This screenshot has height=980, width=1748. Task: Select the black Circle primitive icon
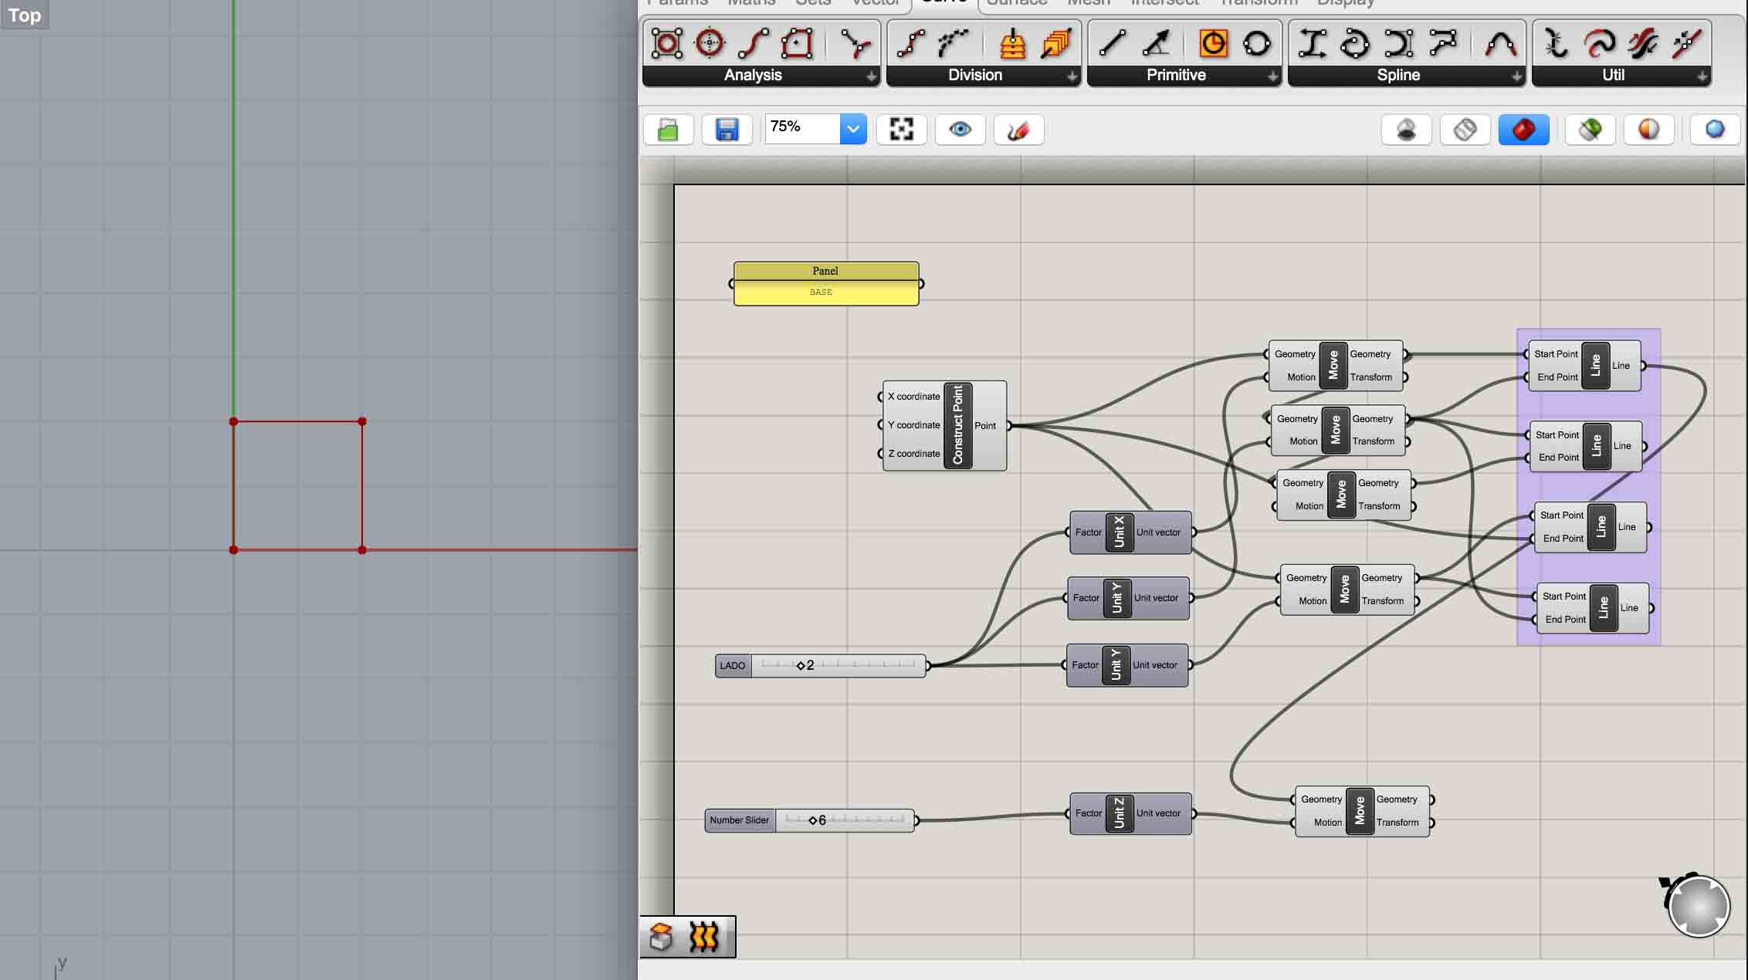(1257, 43)
